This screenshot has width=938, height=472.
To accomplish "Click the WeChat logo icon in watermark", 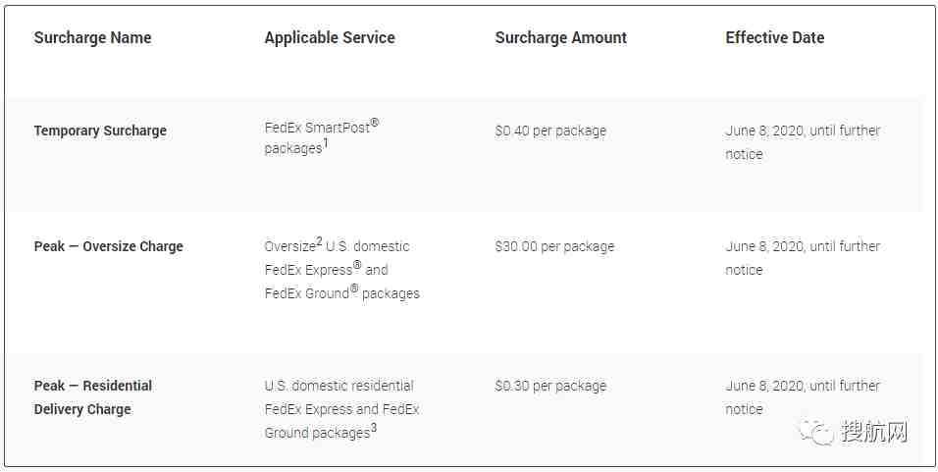I will coord(814,432).
